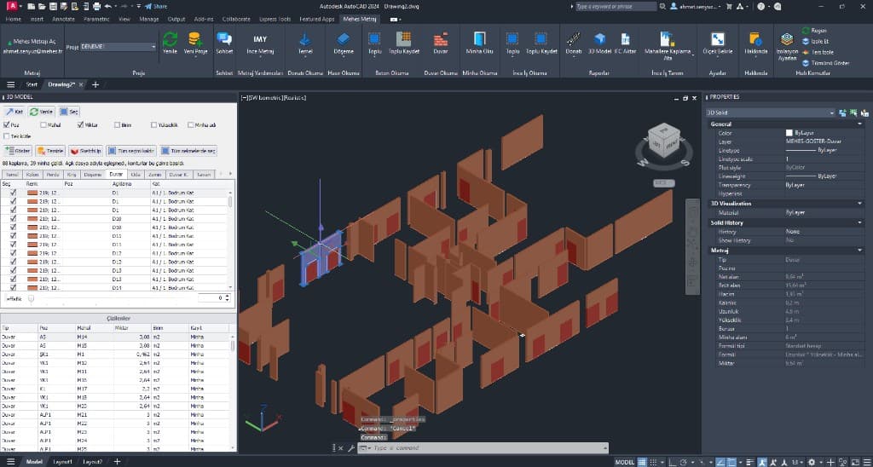Click the IFC Aktar export icon

[x=625, y=39]
